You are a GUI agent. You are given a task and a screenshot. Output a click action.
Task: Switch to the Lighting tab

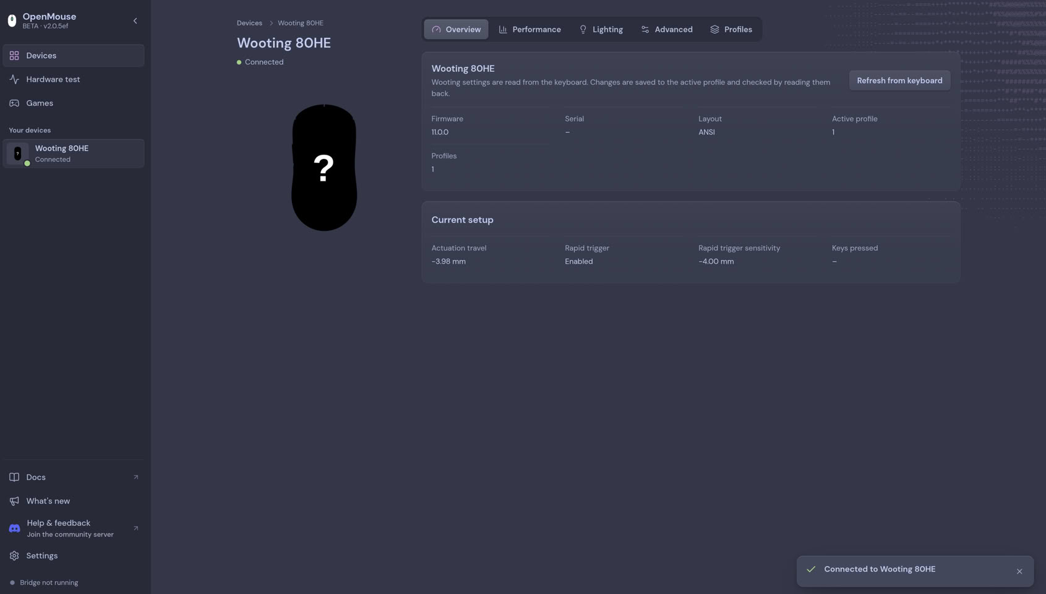[x=601, y=30]
